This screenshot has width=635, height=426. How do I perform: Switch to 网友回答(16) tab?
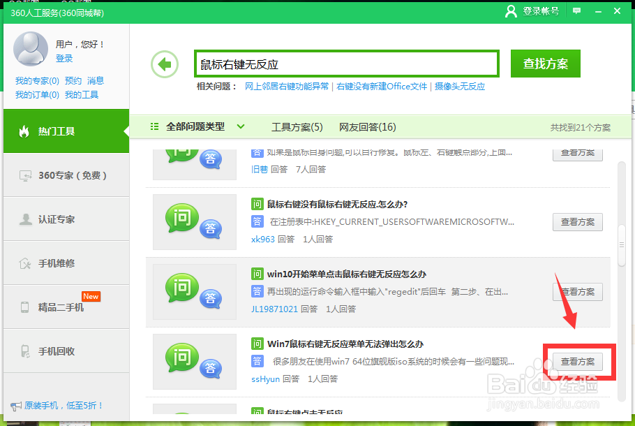[367, 127]
